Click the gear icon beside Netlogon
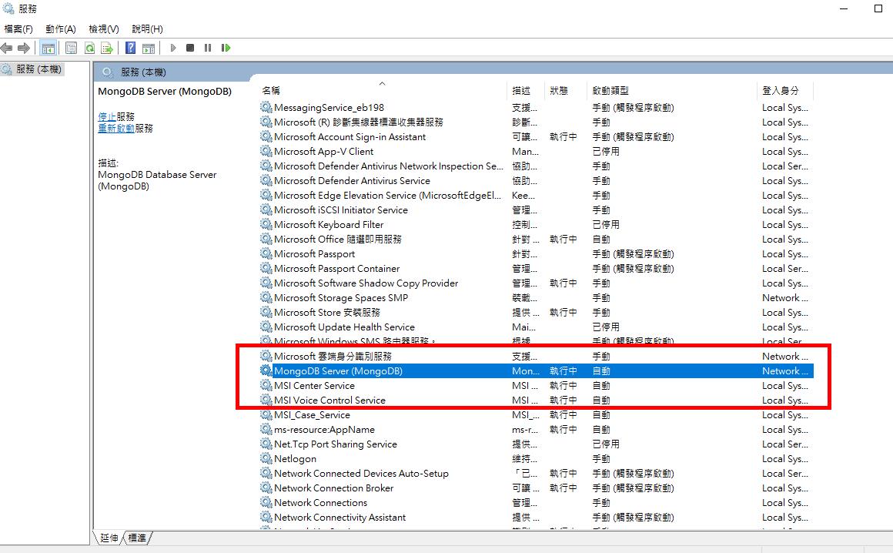Viewport: 893px width, 553px height. (266, 458)
